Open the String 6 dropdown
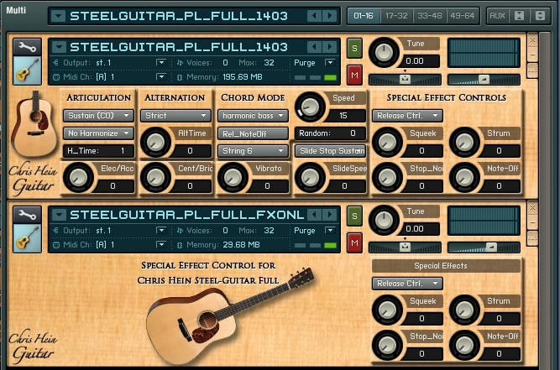This screenshot has height=370, width=560. point(253,151)
